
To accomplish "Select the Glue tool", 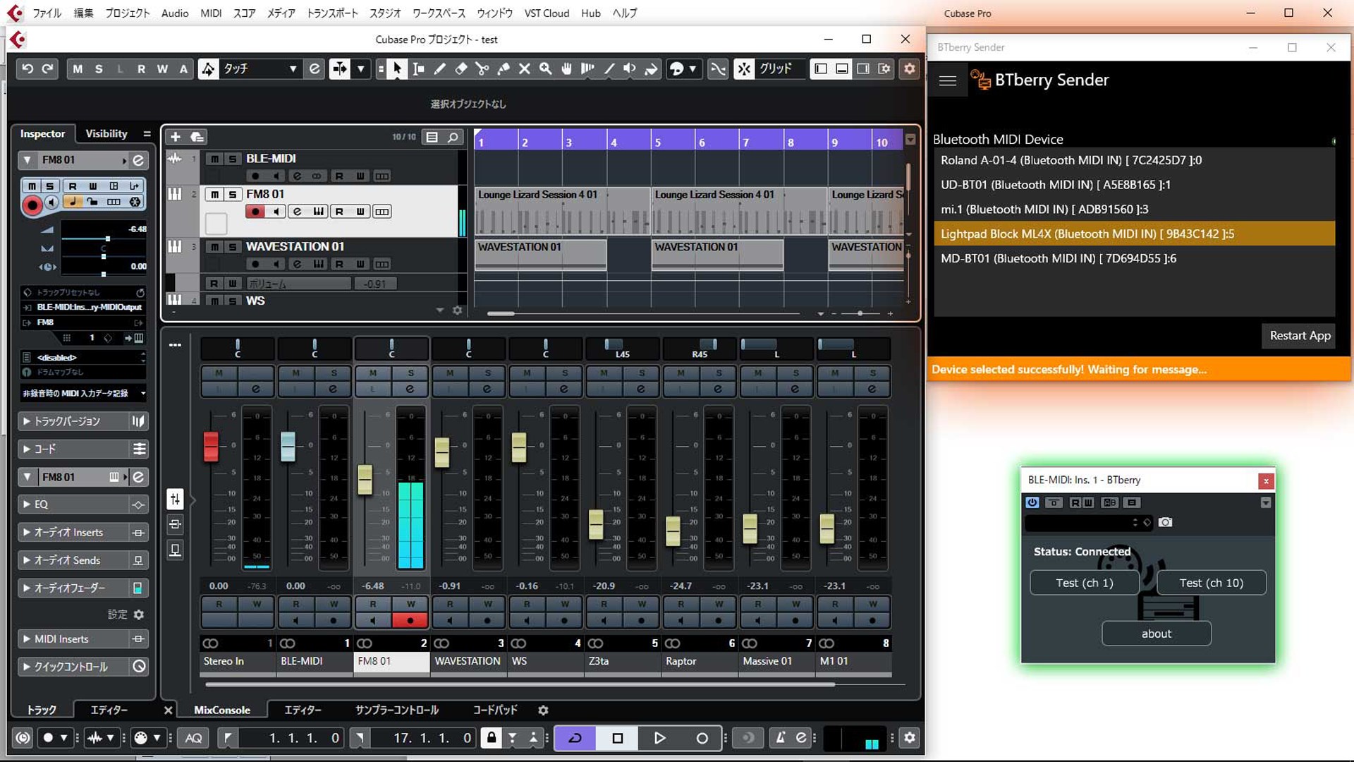I will (503, 68).
